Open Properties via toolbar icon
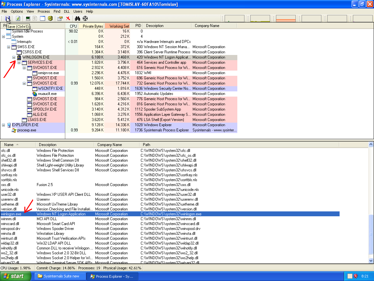 coord(60,19)
